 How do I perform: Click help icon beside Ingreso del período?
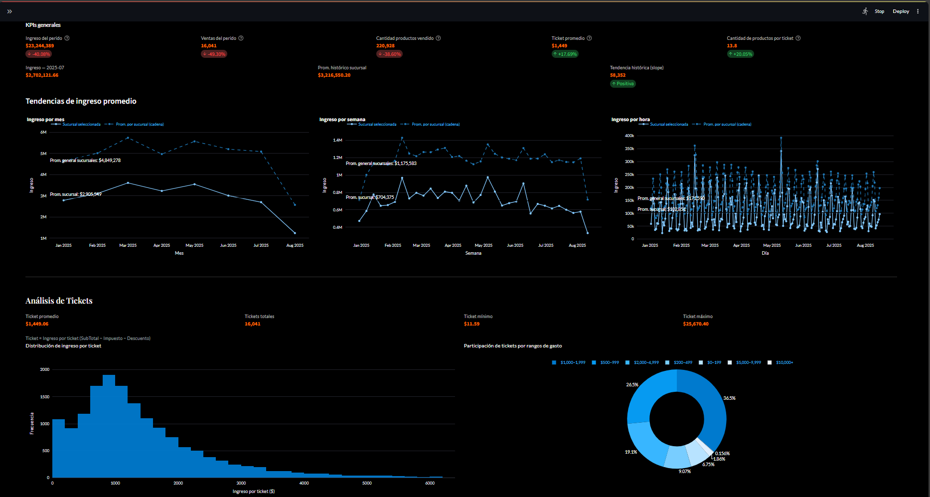(x=67, y=38)
